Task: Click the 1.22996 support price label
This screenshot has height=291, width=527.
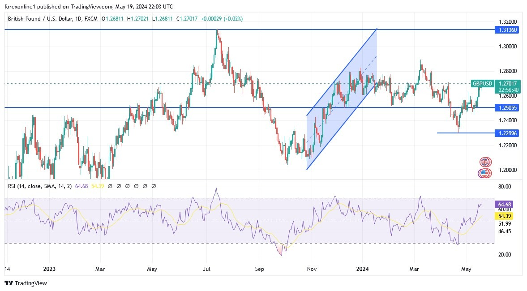Action: (x=506, y=133)
